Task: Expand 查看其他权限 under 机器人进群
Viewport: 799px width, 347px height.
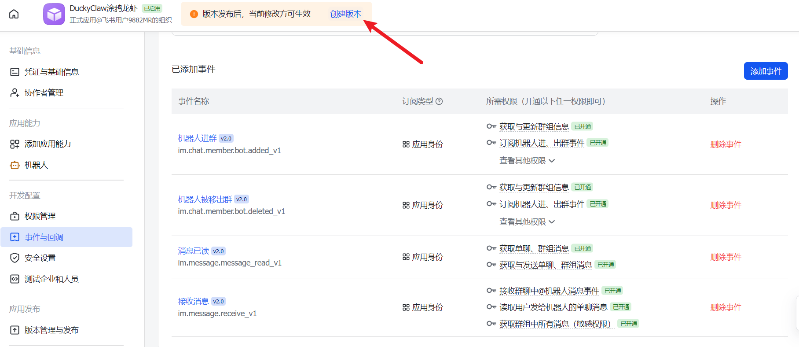Action: pos(527,161)
